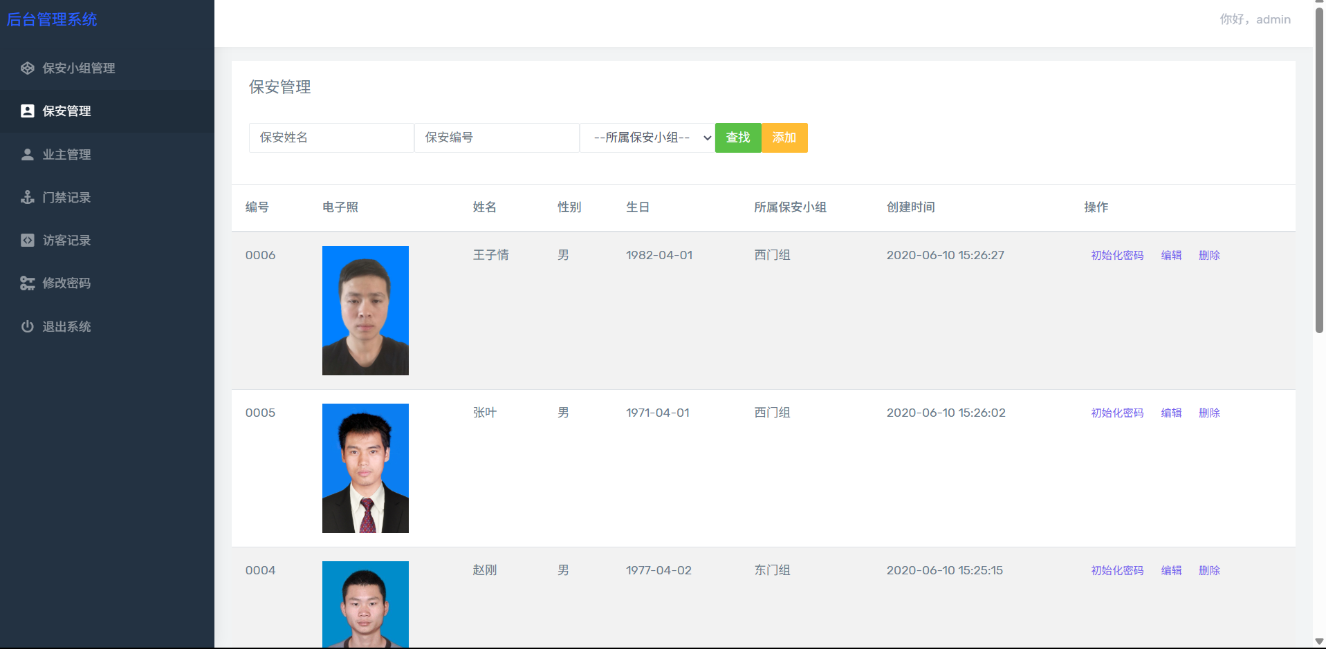Click timestamp 2020-06-10 15:25:15
Image resolution: width=1326 pixels, height=649 pixels.
coord(945,570)
